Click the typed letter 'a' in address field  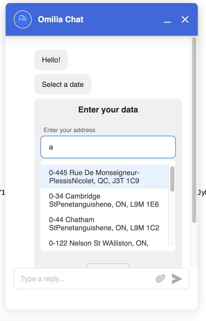[51, 147]
